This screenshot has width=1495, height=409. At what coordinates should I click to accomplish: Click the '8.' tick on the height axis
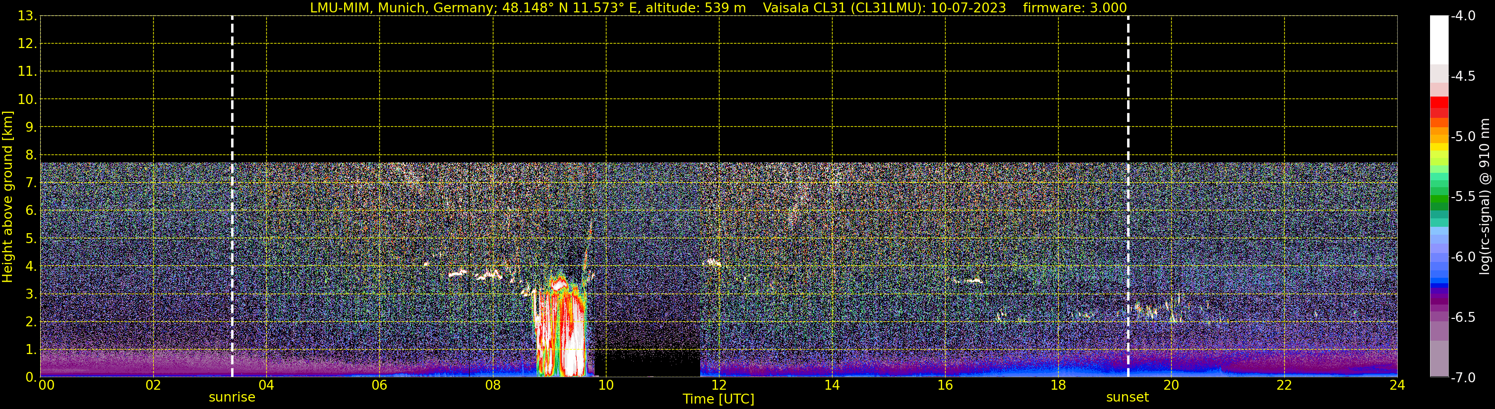pos(31,155)
